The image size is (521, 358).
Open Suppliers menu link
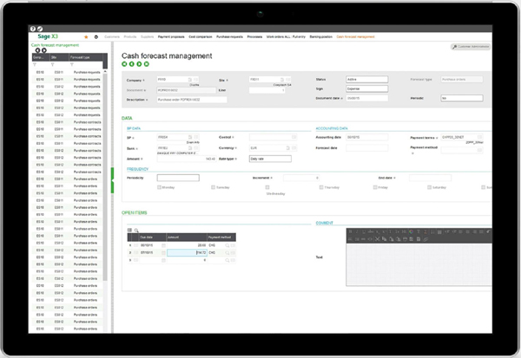[148, 36]
